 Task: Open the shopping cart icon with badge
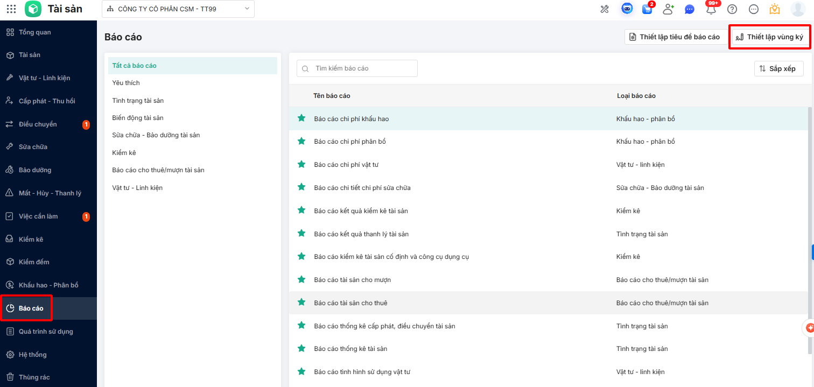pyautogui.click(x=647, y=9)
